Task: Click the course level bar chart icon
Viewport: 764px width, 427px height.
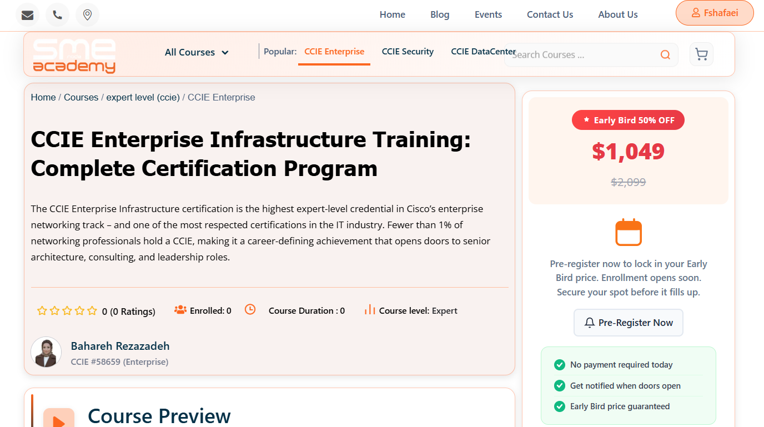Action: tap(370, 309)
